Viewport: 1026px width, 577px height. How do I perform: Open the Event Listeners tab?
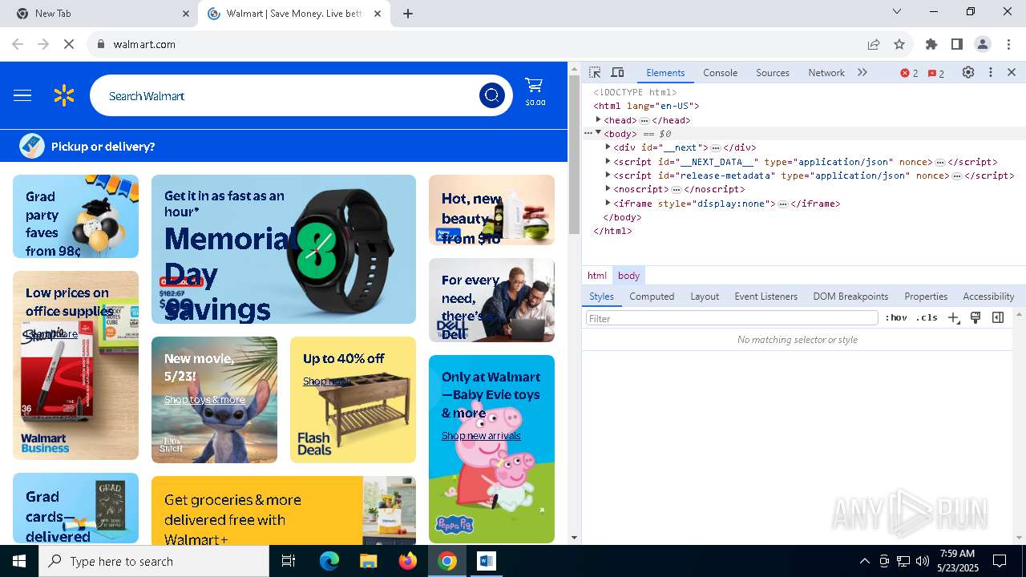pyautogui.click(x=766, y=297)
